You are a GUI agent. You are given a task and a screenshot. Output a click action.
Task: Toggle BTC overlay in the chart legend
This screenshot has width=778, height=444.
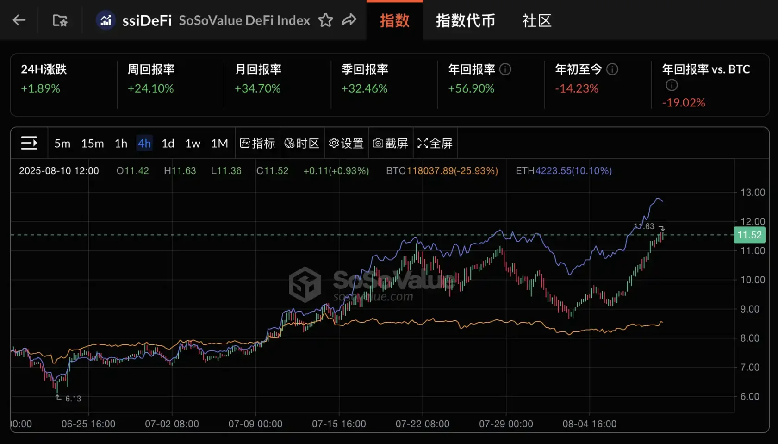tap(441, 170)
